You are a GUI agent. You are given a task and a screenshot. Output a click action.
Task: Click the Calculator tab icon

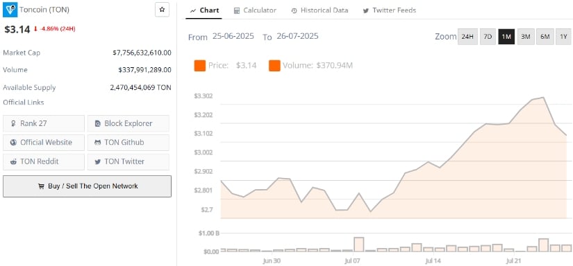click(237, 10)
